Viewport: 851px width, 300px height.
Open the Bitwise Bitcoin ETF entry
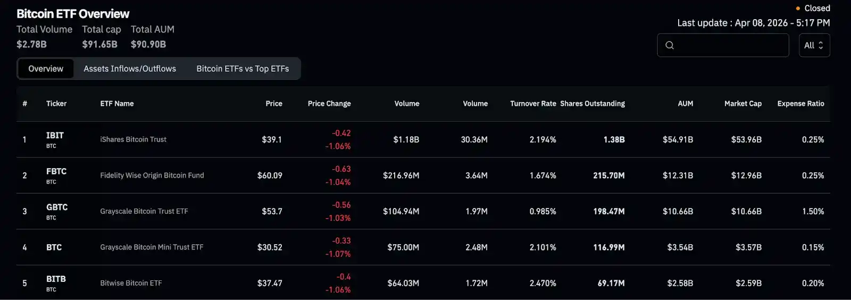tap(131, 283)
